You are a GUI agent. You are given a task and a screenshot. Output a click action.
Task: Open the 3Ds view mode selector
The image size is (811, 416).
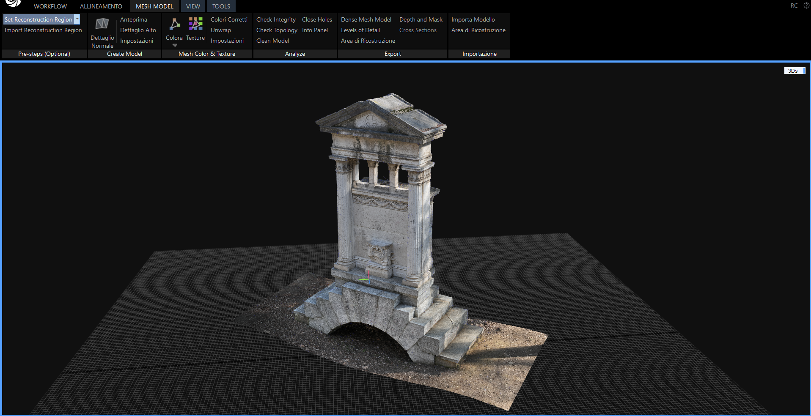point(794,71)
